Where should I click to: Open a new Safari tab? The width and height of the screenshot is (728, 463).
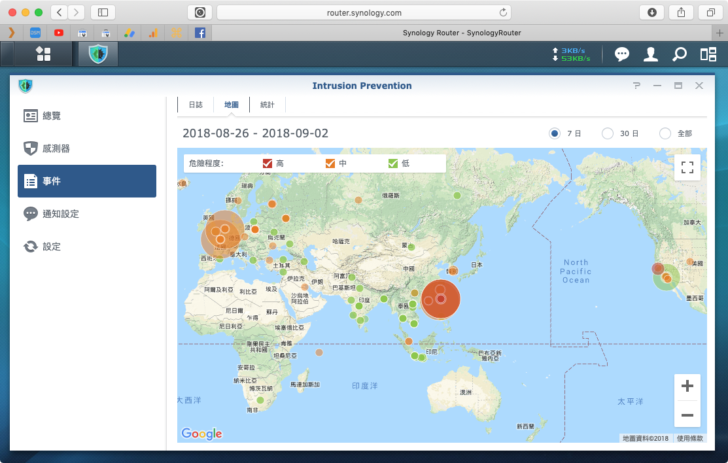pos(719,33)
